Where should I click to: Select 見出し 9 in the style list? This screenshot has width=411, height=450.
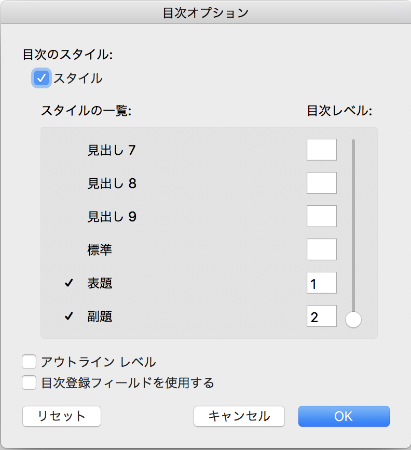pos(112,217)
